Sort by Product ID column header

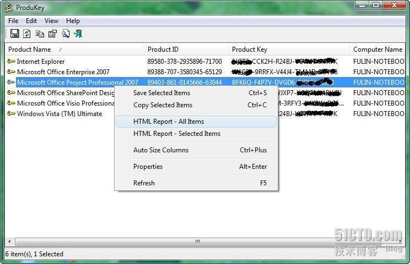tap(186, 50)
